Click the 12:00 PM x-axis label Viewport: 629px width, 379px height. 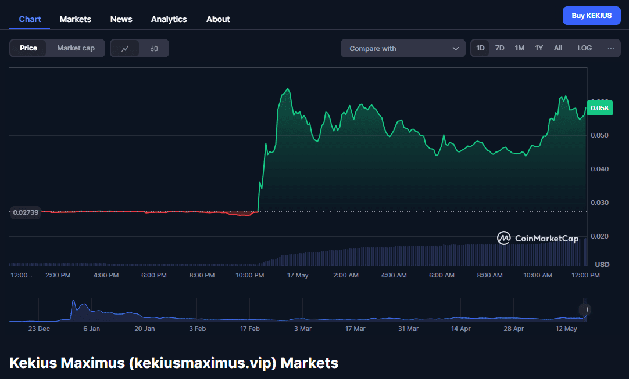pyautogui.click(x=585, y=275)
